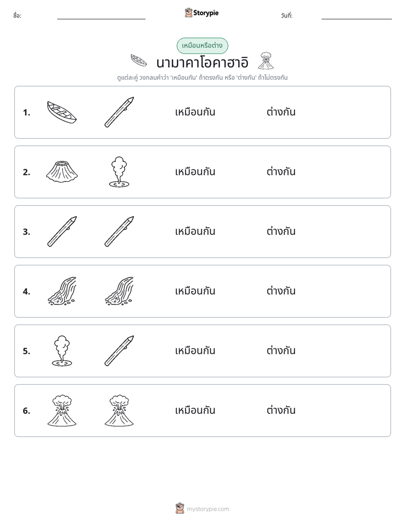Click the date line after 'วันที่:'
The width and height of the screenshot is (405, 525).
click(357, 16)
